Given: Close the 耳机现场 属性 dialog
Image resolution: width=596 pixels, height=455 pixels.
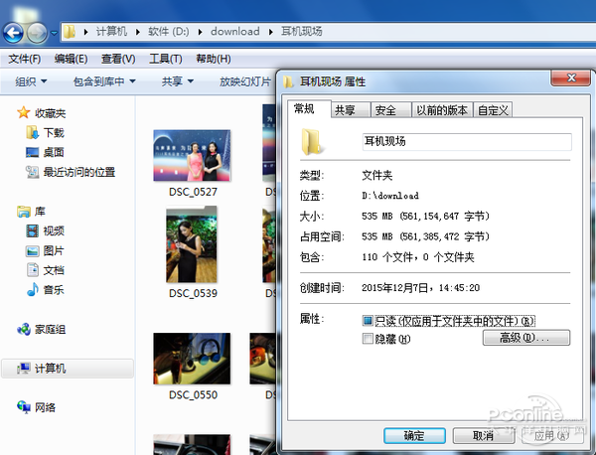Looking at the screenshot, I should coord(571,77).
